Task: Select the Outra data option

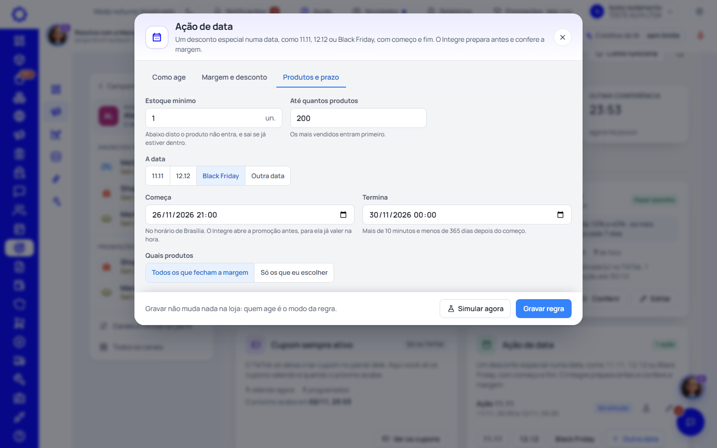Action: click(x=268, y=176)
